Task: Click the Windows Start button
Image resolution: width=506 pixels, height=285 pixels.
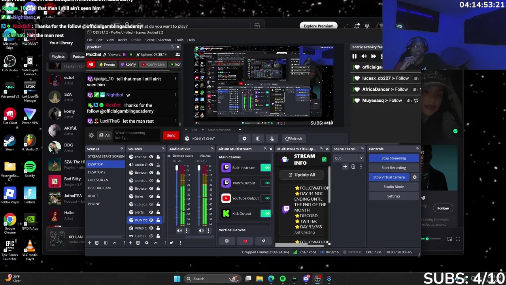Action: click(177, 279)
